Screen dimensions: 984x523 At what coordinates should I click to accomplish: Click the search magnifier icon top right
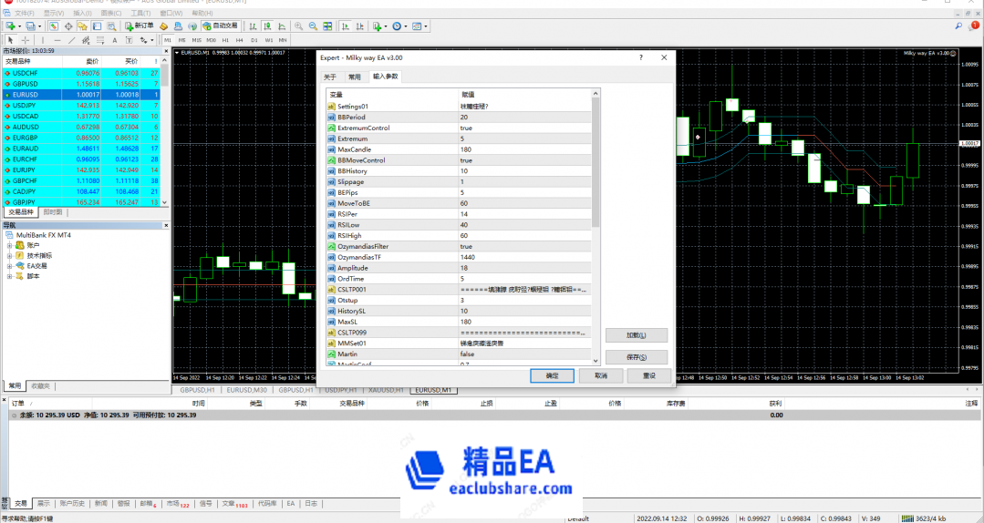point(958,26)
